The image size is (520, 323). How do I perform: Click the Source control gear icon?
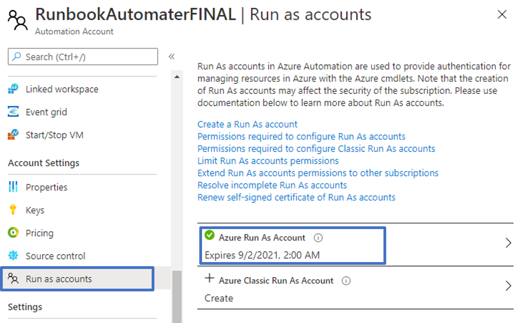pos(13,255)
